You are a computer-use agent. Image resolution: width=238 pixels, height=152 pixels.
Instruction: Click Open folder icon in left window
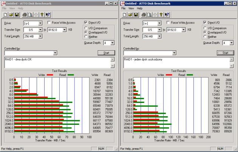11,15
